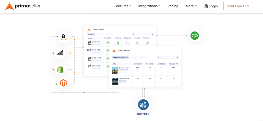The height and width of the screenshot is (121, 263).
Task: Click the Supplier icon
Action: [x=143, y=105]
